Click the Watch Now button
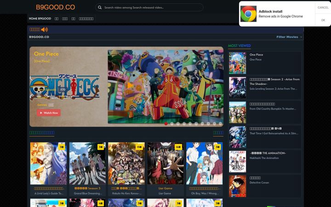This screenshot has width=331, height=207. [x=49, y=113]
